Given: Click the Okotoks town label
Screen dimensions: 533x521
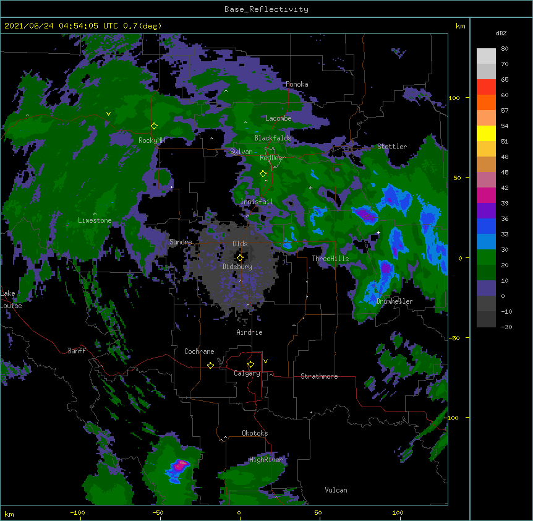Looking at the screenshot, I should tap(255, 433).
